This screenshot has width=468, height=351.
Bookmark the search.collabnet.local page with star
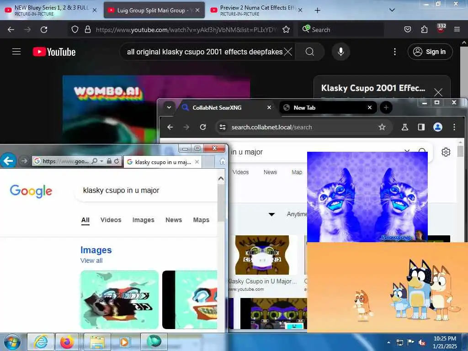pos(382,127)
